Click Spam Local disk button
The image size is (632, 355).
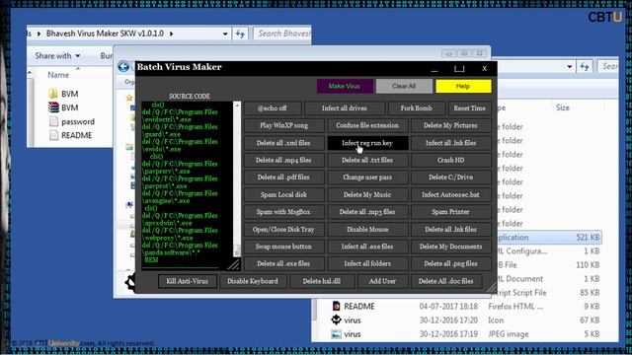click(x=283, y=195)
